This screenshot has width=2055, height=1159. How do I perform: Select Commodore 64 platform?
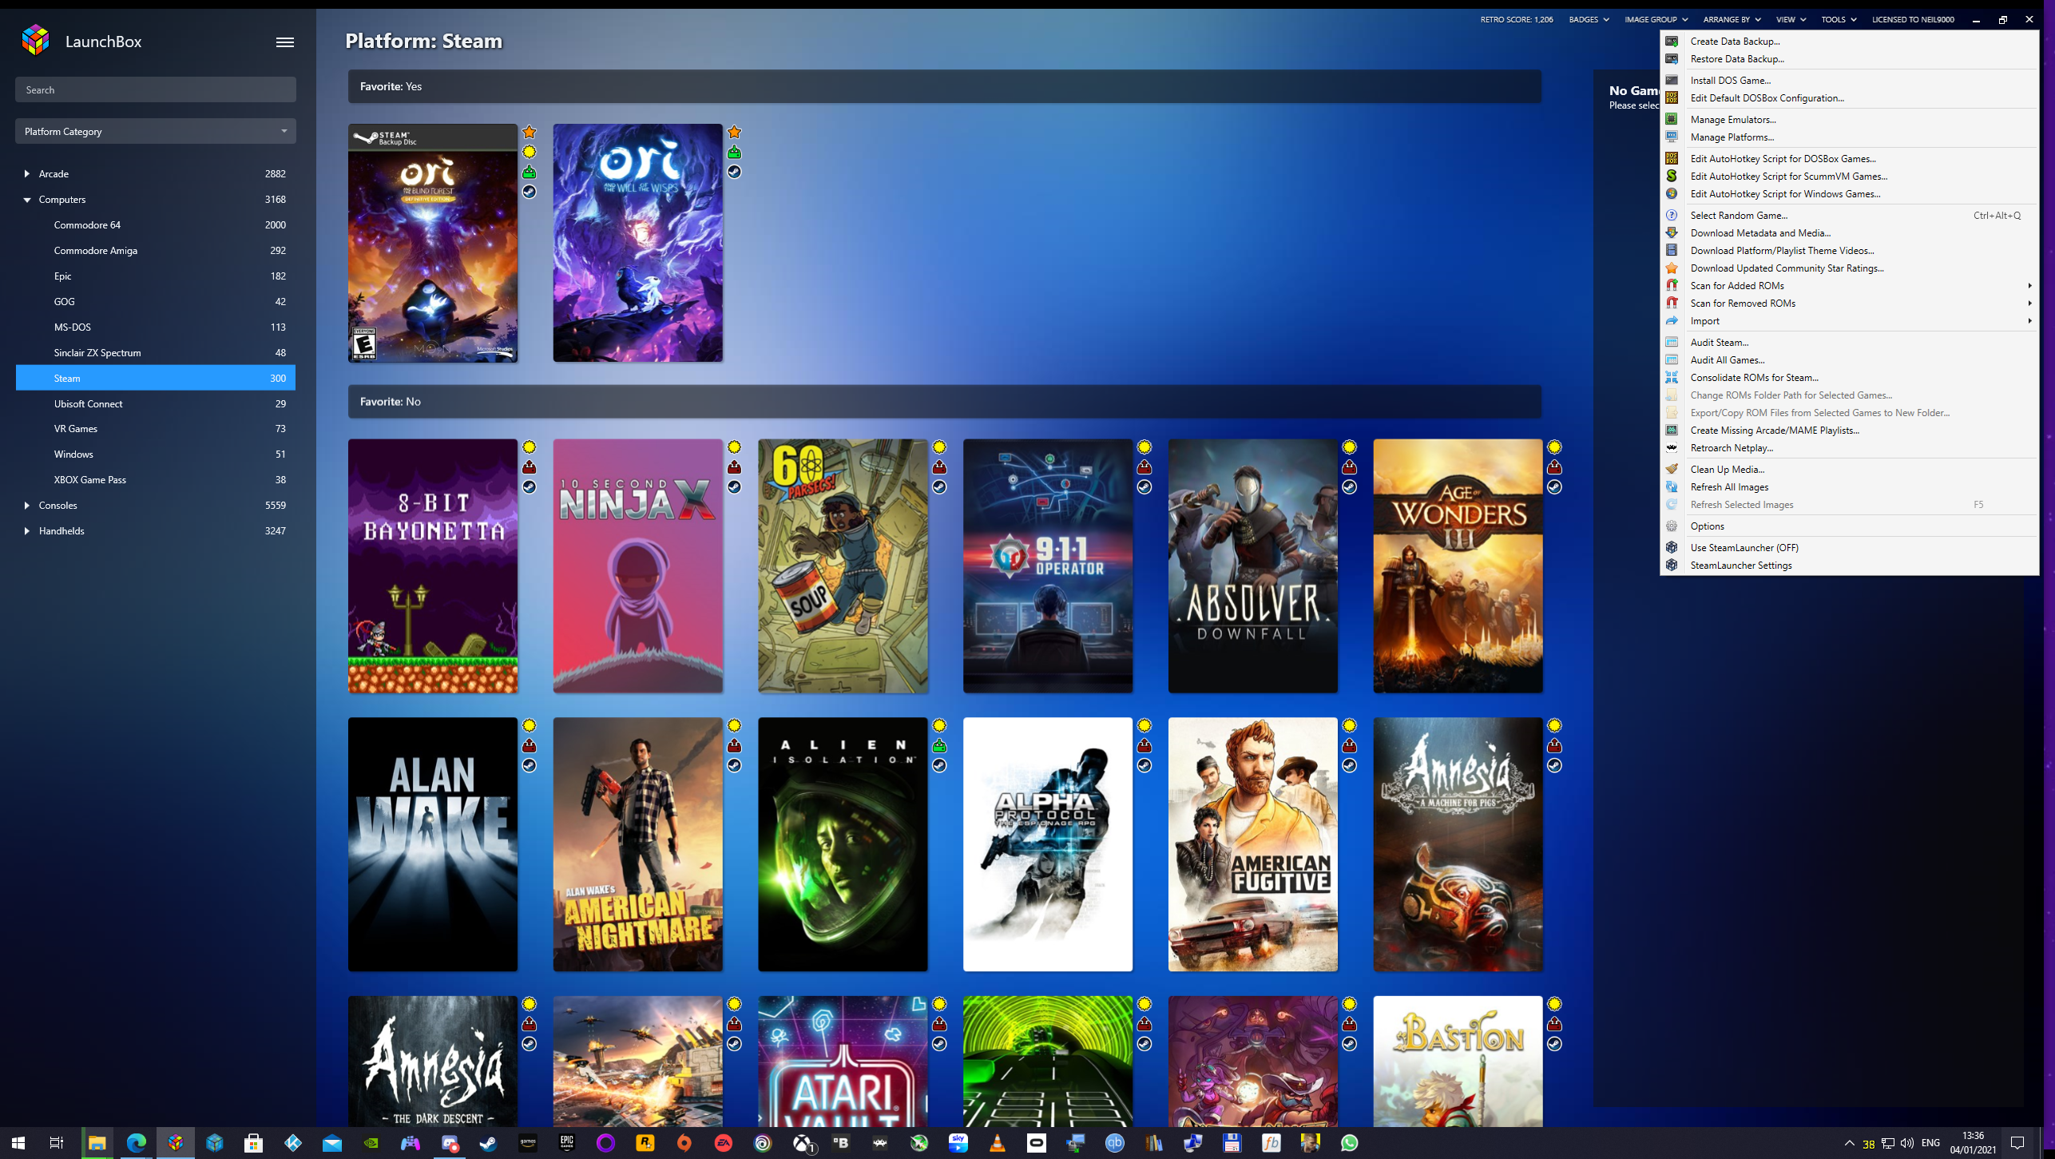(156, 224)
